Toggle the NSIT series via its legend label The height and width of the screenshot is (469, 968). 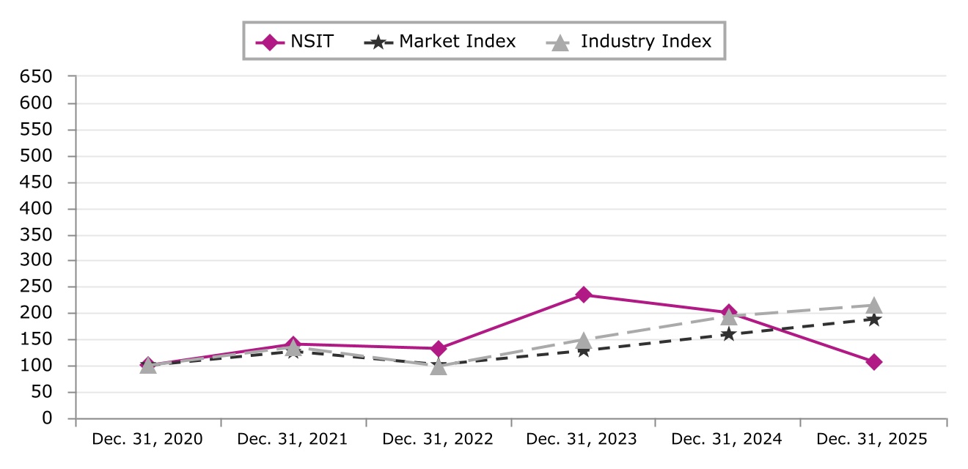(x=312, y=42)
